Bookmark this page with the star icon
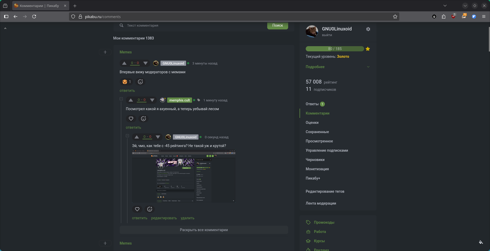The image size is (490, 251). tap(395, 17)
